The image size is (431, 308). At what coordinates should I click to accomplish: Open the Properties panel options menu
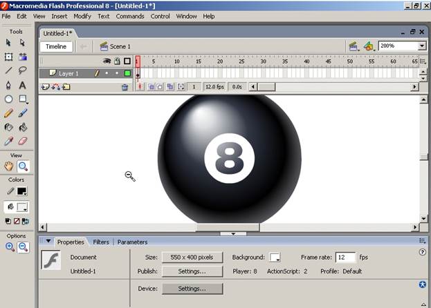423,241
